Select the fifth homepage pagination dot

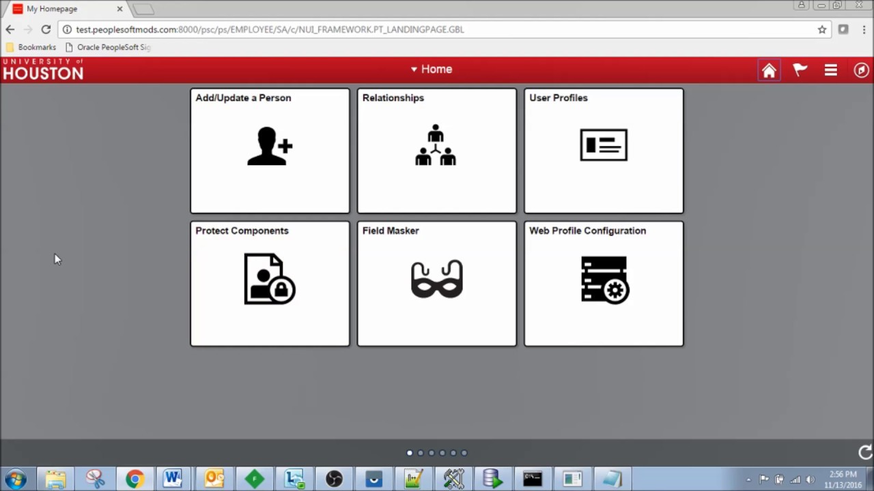point(453,453)
